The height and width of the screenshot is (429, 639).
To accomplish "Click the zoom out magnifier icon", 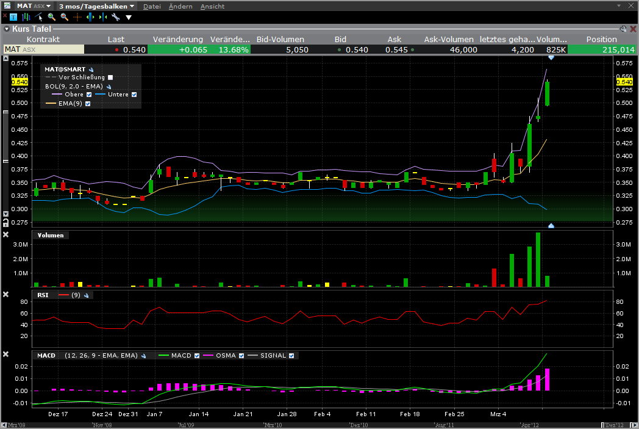I will [x=64, y=17].
